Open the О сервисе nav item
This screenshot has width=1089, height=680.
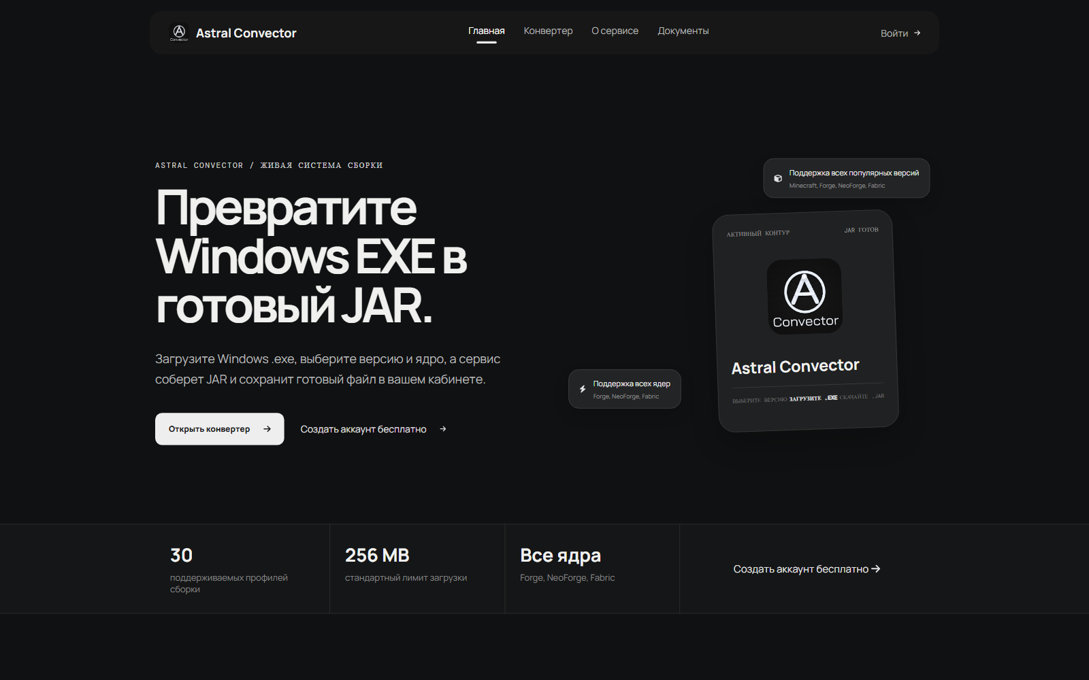point(615,31)
